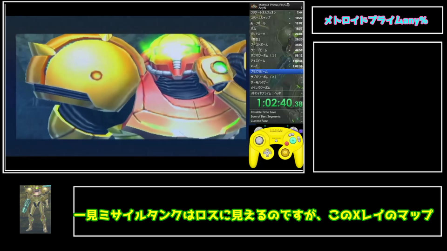Viewport: 447px width, 251px height.
Task: Click the Y button on controller display
Action: 291,135
